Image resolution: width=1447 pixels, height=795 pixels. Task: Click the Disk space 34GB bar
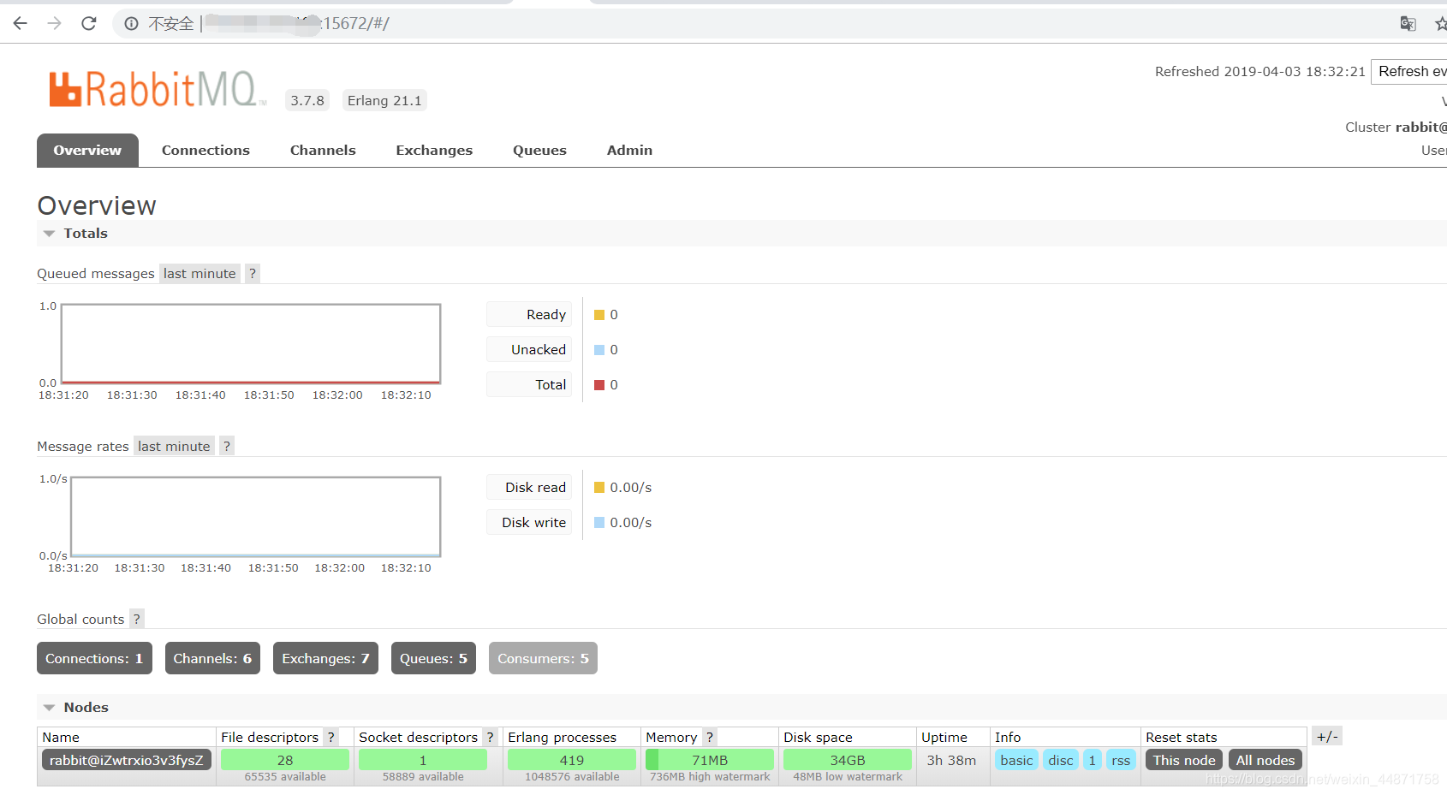click(x=848, y=760)
